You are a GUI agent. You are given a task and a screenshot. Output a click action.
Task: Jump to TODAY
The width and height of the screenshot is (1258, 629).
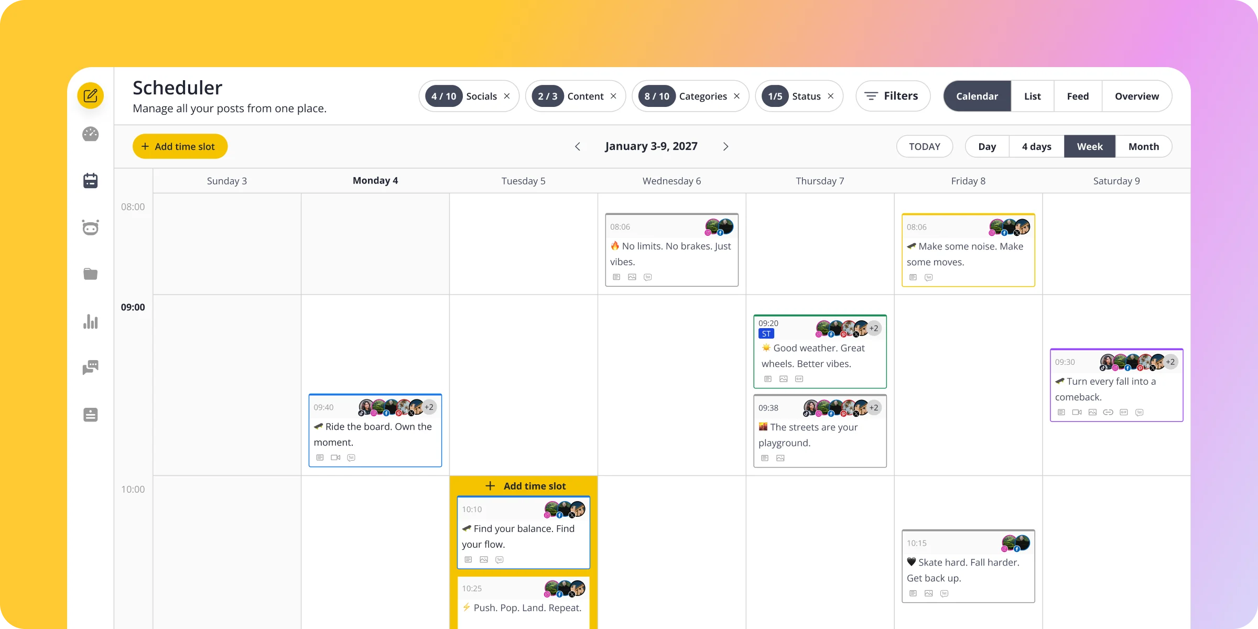(x=924, y=146)
